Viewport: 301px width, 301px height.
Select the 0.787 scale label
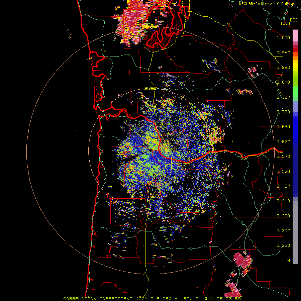pyautogui.click(x=283, y=97)
